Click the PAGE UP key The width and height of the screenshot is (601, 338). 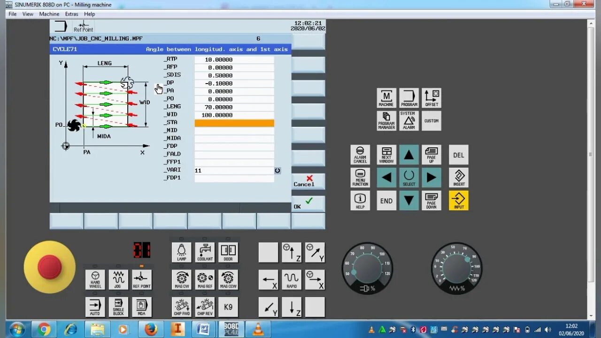pyautogui.click(x=431, y=154)
